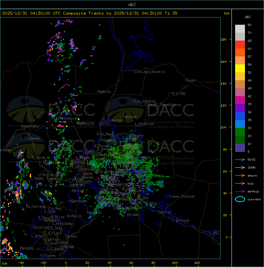Click the cyan 50YD arrow icon
This screenshot has width=264, height=267.
pos(240,160)
